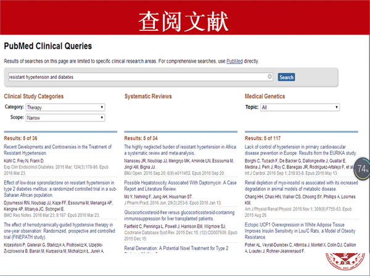Click author line 'Kühl C, Frey N, Frank D.'
370x276 pixels.
point(24,161)
